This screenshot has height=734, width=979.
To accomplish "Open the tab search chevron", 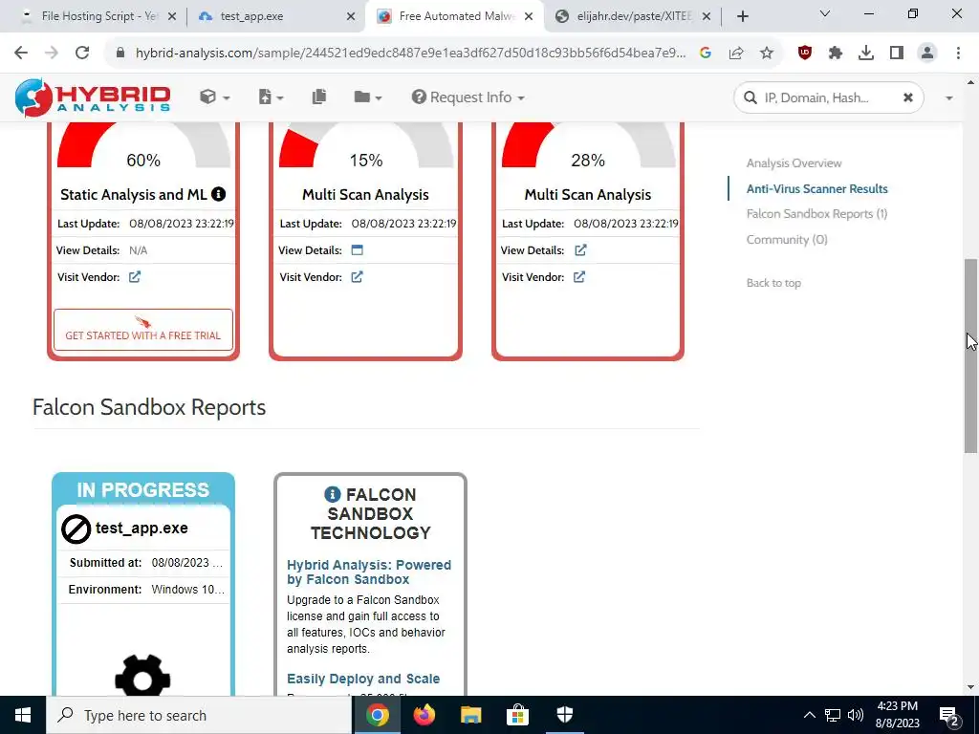I will coord(825,13).
